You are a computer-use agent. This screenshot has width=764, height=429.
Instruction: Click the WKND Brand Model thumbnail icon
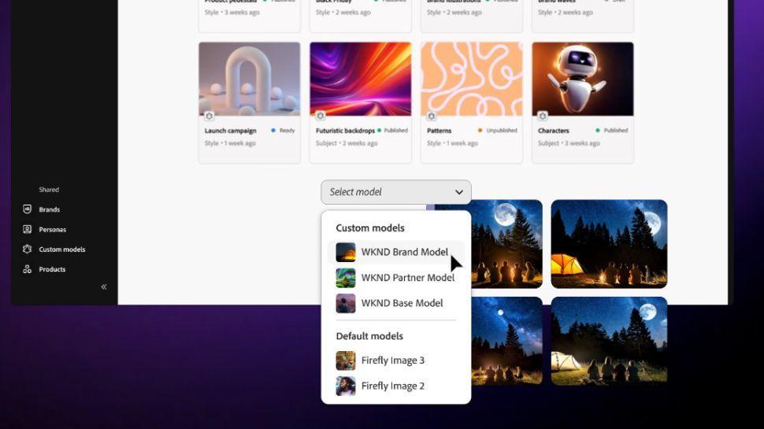pyautogui.click(x=346, y=253)
